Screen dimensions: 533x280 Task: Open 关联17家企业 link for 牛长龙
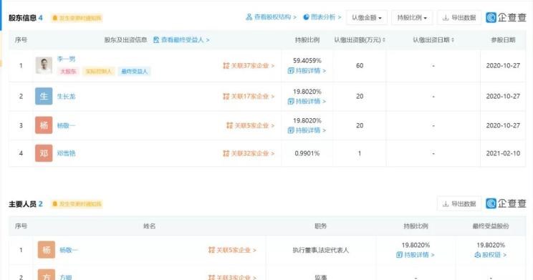(249, 97)
